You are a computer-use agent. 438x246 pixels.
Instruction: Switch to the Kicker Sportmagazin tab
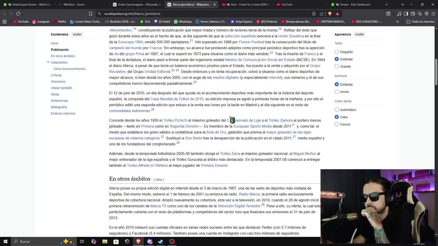tap(137, 4)
